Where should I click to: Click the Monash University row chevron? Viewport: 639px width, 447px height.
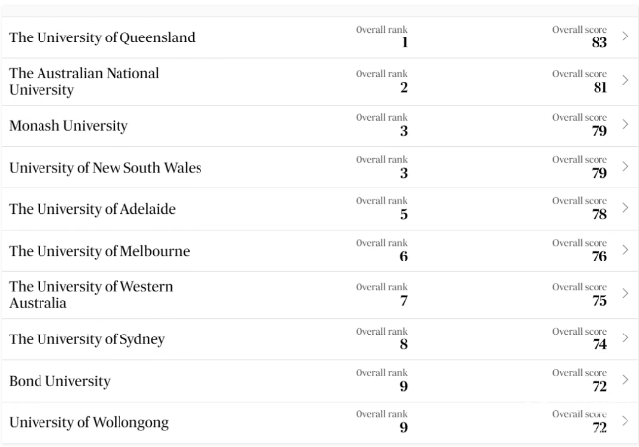(x=625, y=124)
